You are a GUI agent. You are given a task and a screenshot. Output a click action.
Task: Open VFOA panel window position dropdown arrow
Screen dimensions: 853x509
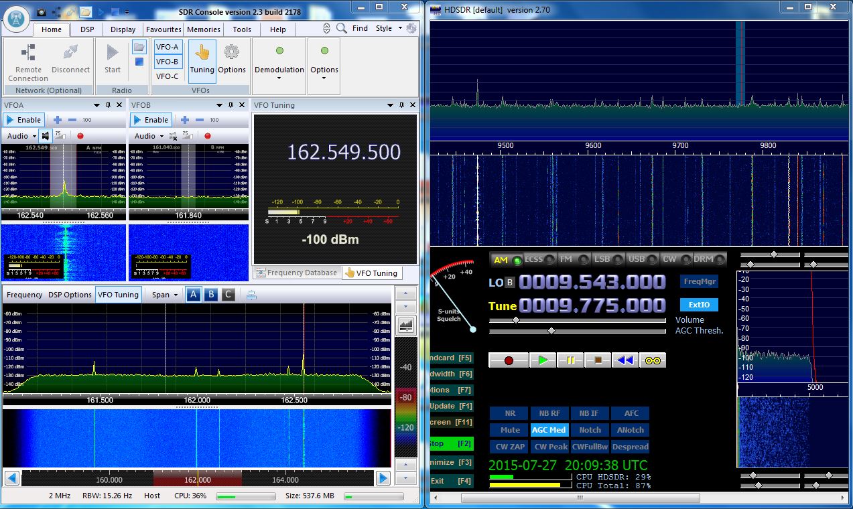click(x=97, y=105)
